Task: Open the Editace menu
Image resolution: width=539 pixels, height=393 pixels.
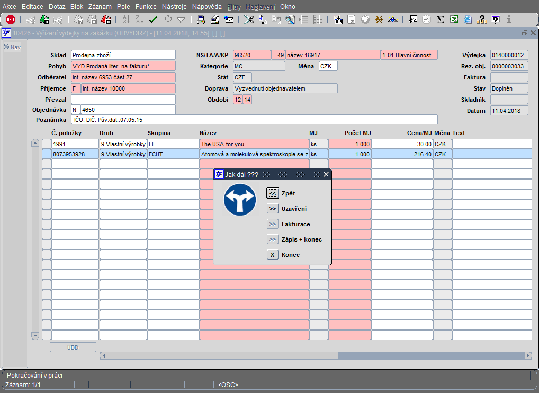Action: (32, 7)
